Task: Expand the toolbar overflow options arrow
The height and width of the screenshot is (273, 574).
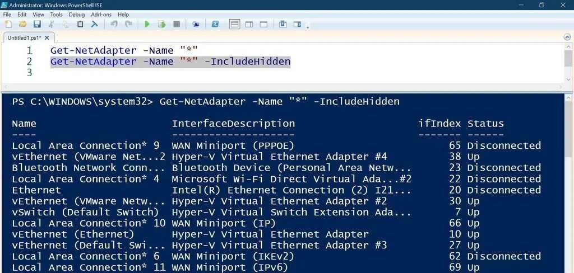Action: pyautogui.click(x=308, y=26)
